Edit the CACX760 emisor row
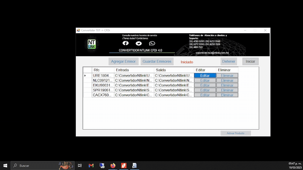303x170 pixels. tap(205, 95)
